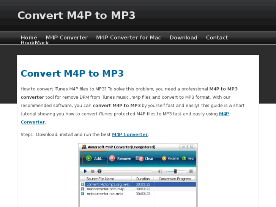Click the small icon right of volume slider
276x207 pixels.
pos(191,171)
